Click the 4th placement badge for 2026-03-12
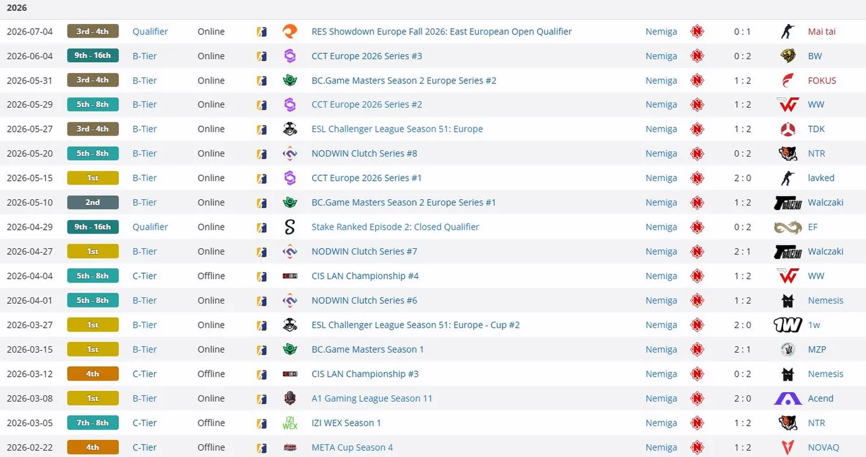 [x=93, y=374]
